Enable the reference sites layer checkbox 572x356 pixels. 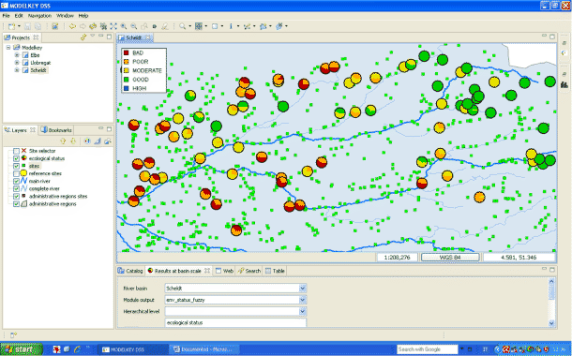pyautogui.click(x=16, y=173)
